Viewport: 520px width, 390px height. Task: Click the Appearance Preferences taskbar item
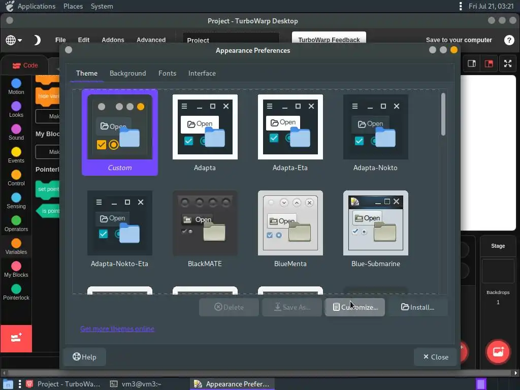coord(232,384)
